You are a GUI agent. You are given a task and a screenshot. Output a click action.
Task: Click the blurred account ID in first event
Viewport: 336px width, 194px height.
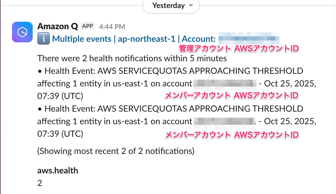(224, 84)
